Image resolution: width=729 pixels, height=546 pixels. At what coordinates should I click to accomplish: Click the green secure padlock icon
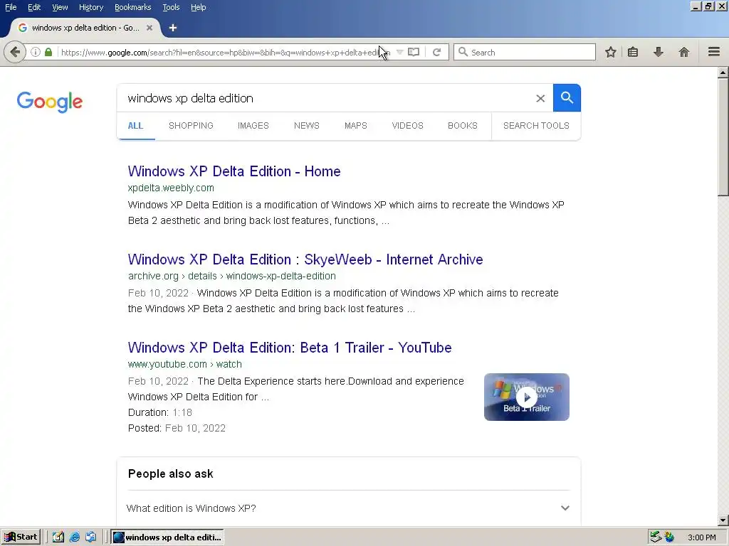[48, 52]
